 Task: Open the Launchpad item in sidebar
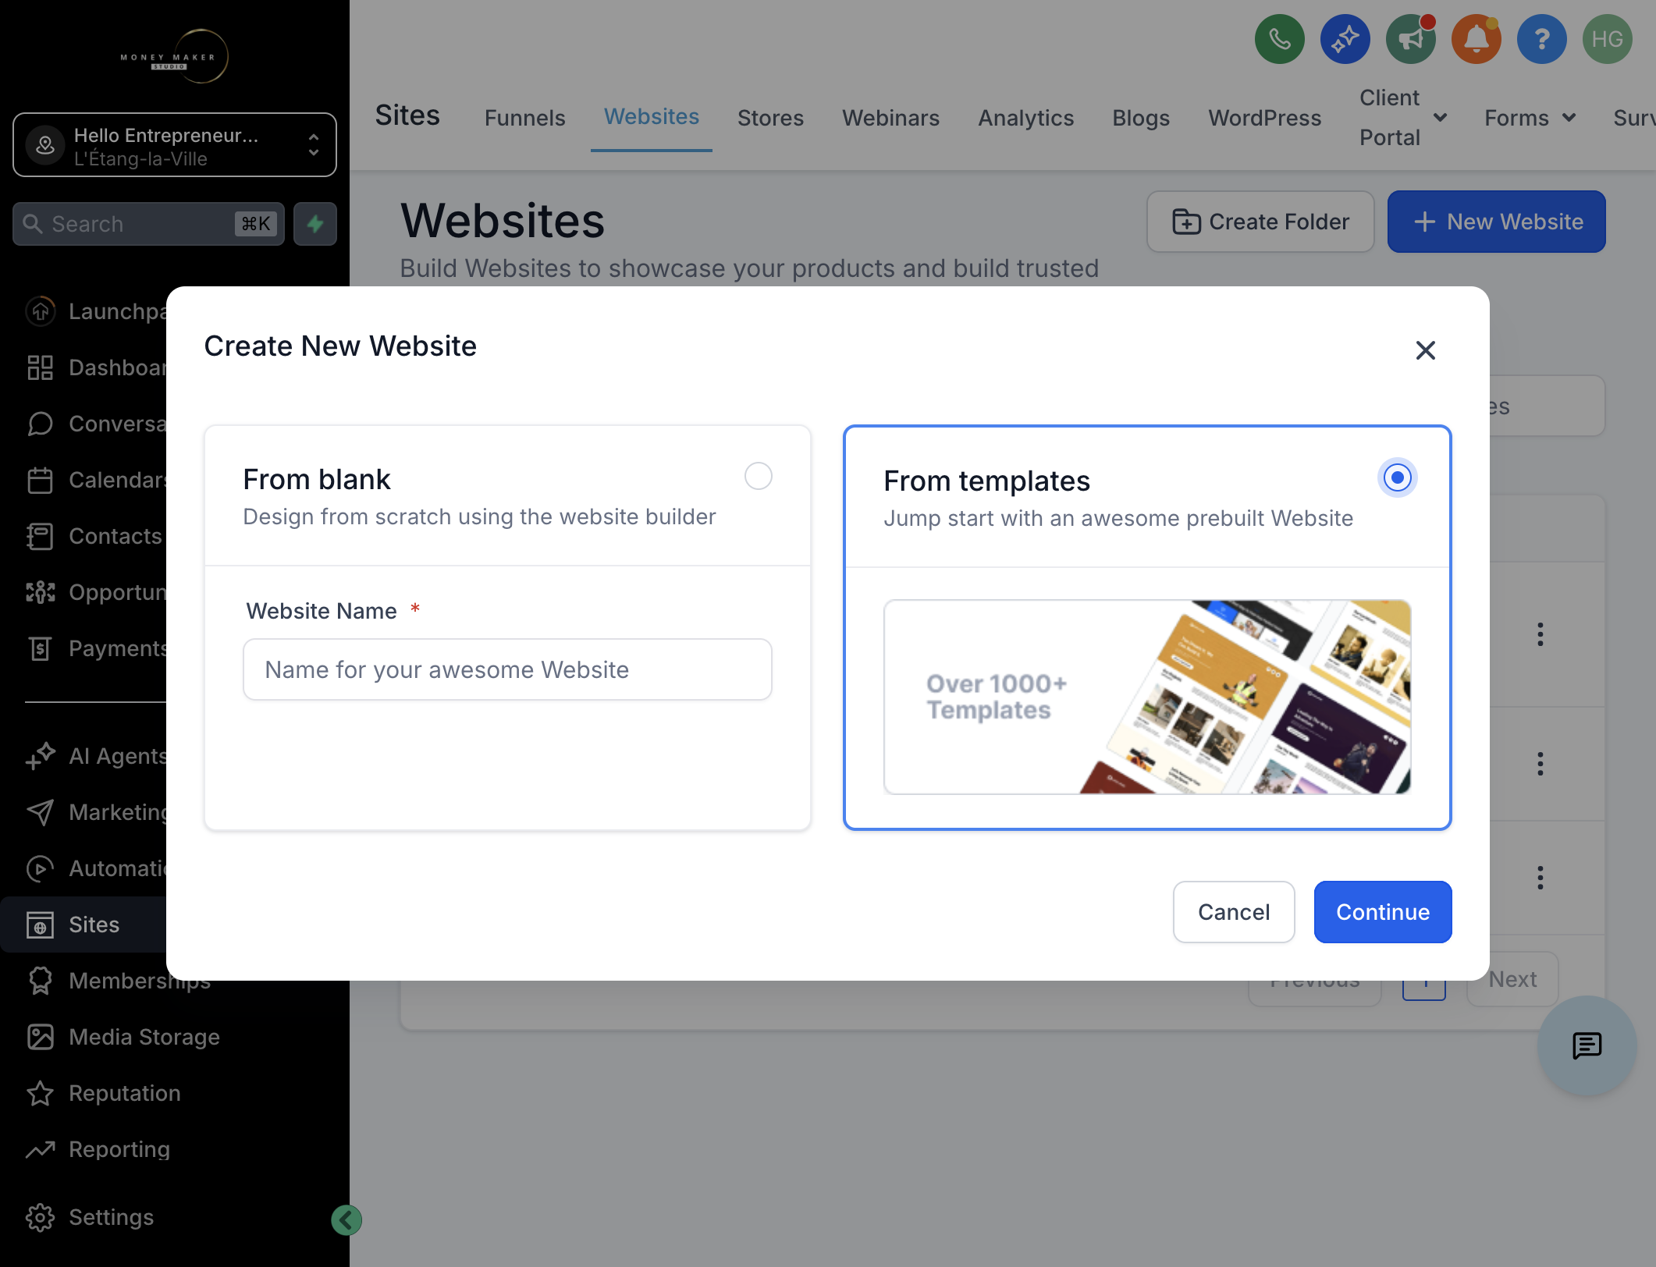(x=95, y=311)
